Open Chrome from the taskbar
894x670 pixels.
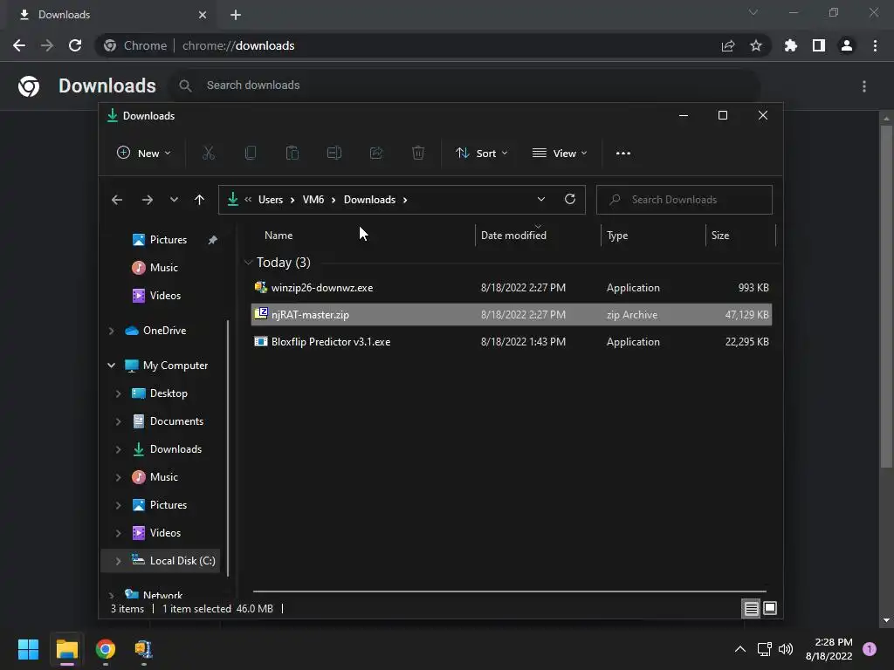tap(106, 649)
